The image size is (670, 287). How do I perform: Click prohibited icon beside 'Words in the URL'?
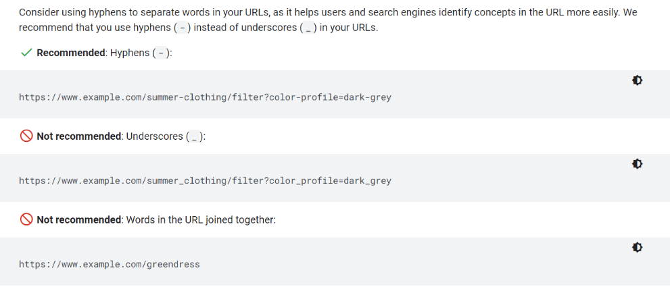pyautogui.click(x=26, y=220)
